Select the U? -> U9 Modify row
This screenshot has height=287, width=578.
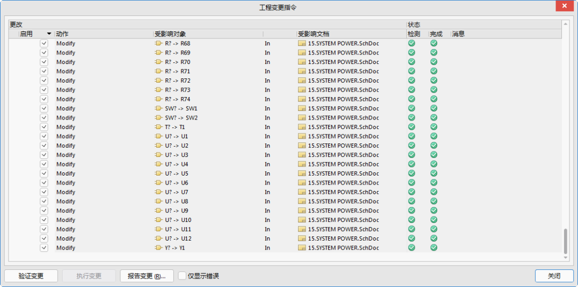[x=66, y=211]
